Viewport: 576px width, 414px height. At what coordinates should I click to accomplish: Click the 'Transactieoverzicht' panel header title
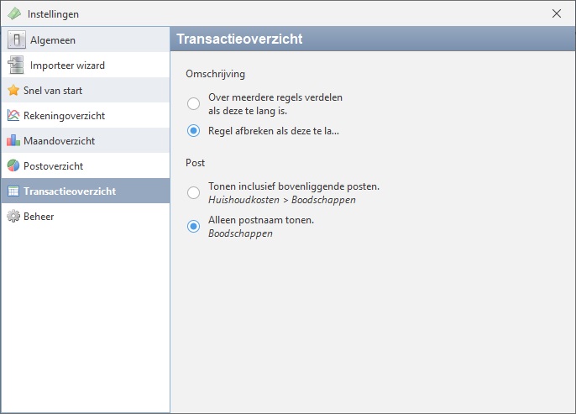239,39
